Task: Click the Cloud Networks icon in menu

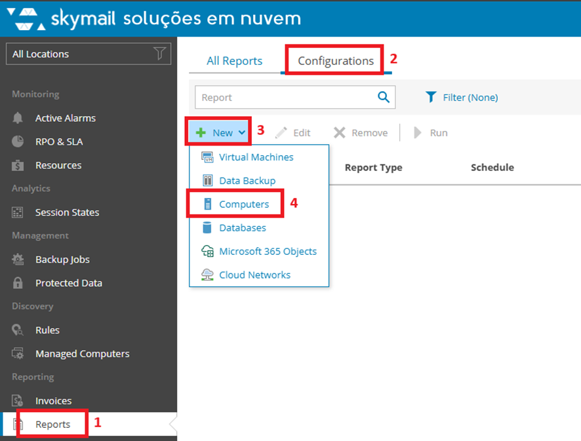Action: tap(208, 275)
